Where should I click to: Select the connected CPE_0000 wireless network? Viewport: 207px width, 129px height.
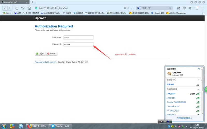point(183,94)
